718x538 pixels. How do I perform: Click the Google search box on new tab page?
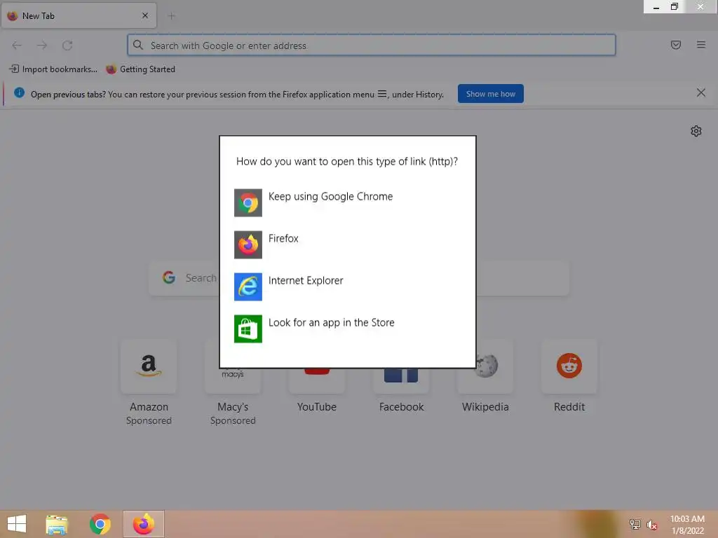coord(359,278)
